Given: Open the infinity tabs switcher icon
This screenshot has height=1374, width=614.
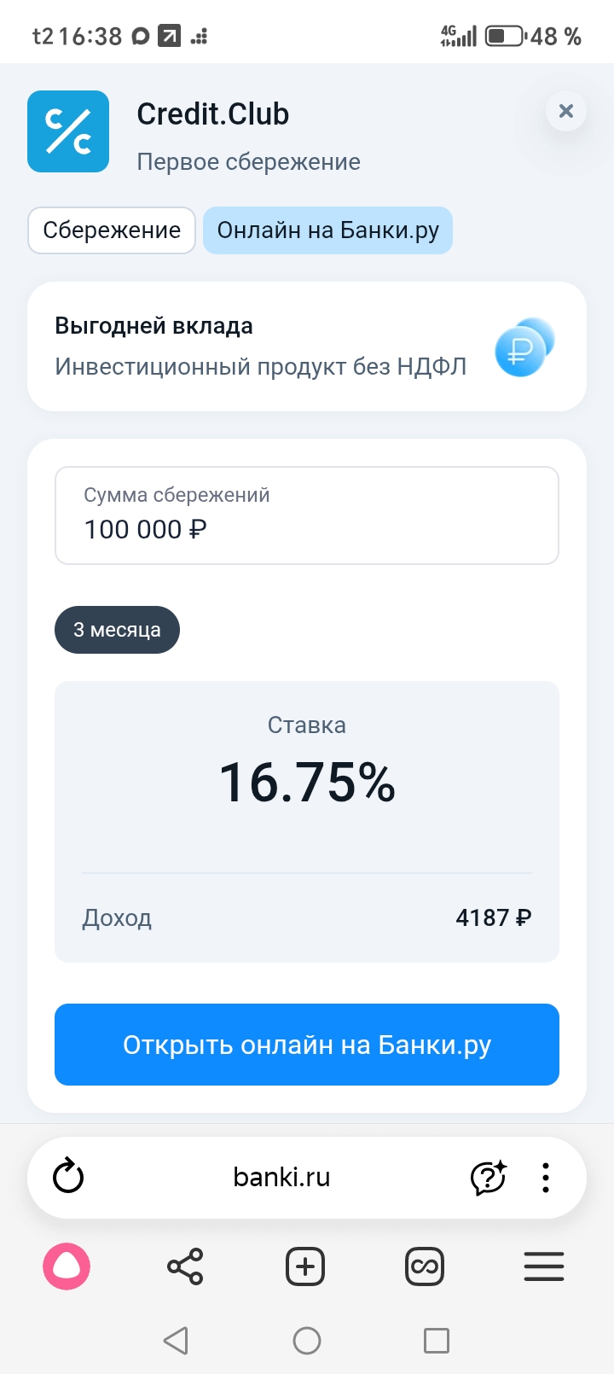Looking at the screenshot, I should coord(424,1266).
